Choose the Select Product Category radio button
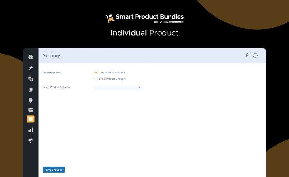Image resolution: width=289 pixels, height=177 pixels. coord(96,79)
